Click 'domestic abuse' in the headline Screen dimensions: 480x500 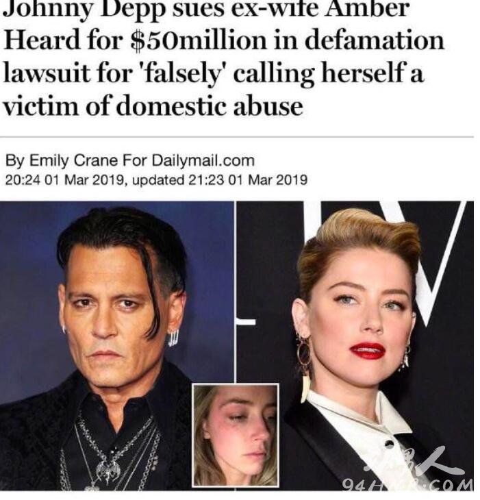pyautogui.click(x=210, y=105)
